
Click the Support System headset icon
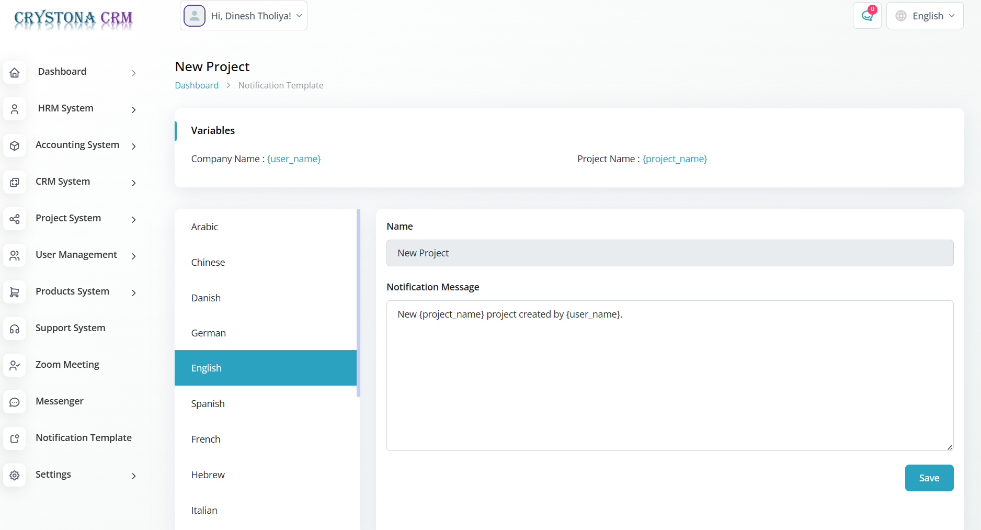coord(15,329)
